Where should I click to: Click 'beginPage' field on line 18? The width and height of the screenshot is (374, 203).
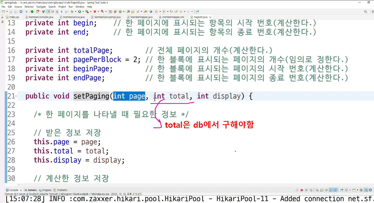[91, 69]
